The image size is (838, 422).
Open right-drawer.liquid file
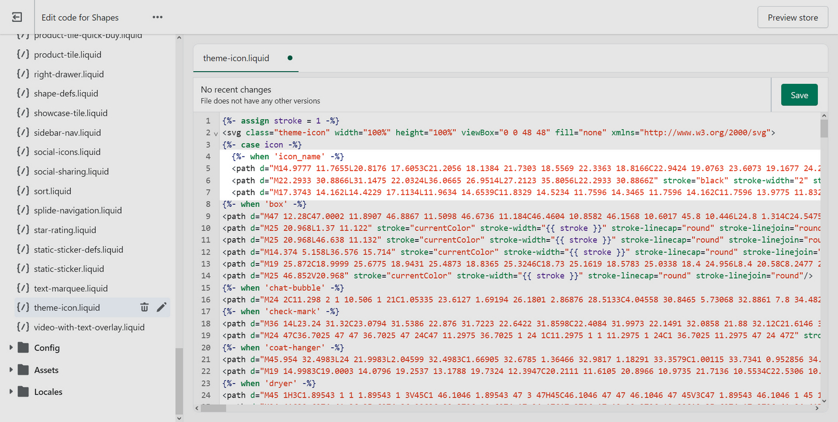pyautogui.click(x=69, y=74)
